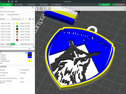The image size is (126, 94).
Task: Edit filament 6 preset icon
Action: [x=33, y=29]
